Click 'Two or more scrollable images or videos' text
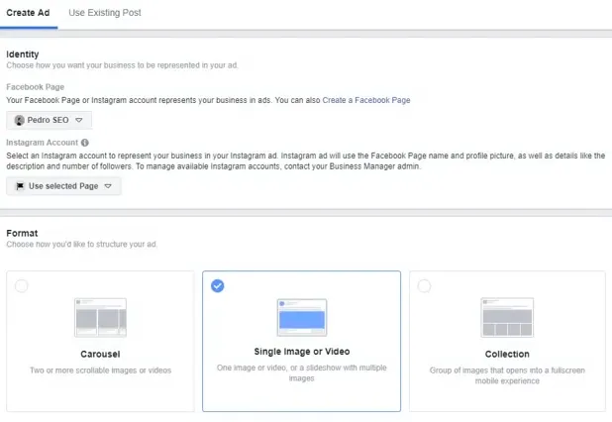The image size is (612, 422). pyautogui.click(x=100, y=370)
